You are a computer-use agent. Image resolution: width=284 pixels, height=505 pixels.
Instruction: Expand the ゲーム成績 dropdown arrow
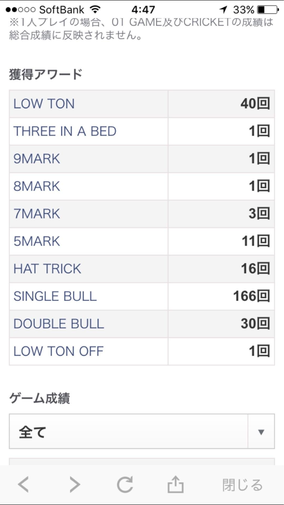click(x=261, y=432)
